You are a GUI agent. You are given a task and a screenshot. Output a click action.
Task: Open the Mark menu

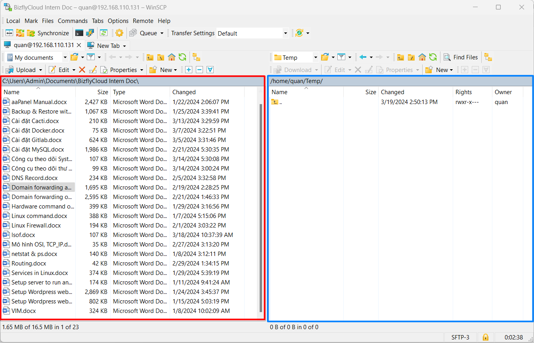31,21
